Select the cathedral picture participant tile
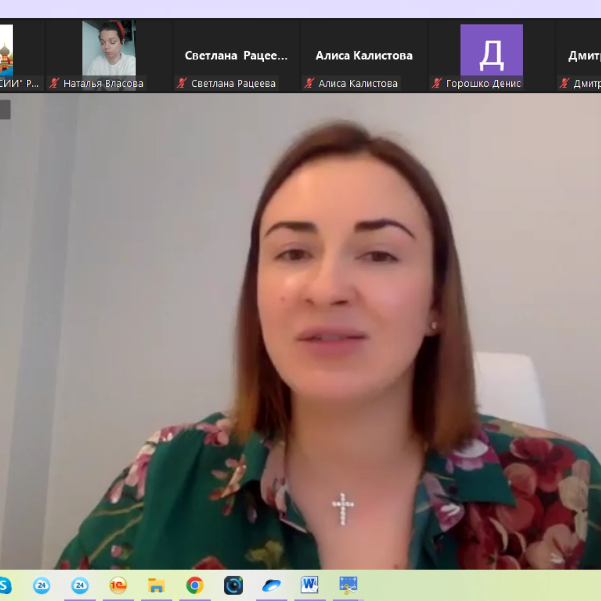Viewport: 601px width, 601px height. (x=21, y=55)
